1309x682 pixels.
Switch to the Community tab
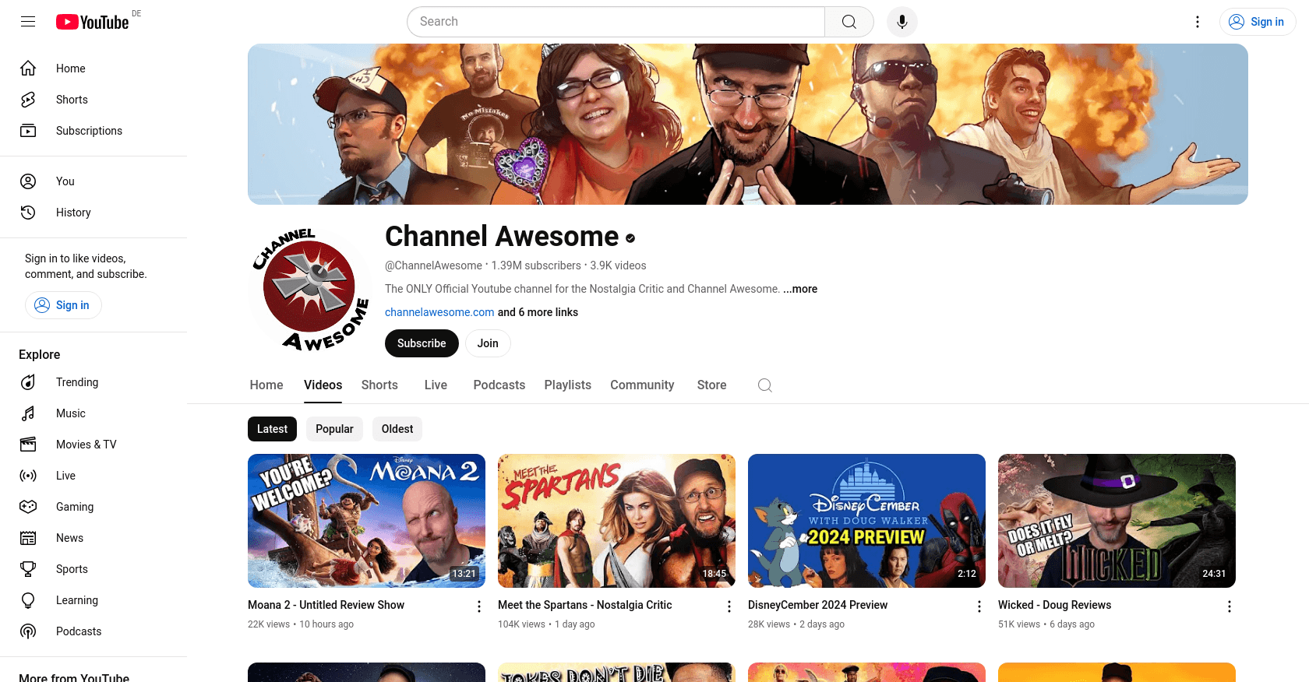click(x=642, y=385)
